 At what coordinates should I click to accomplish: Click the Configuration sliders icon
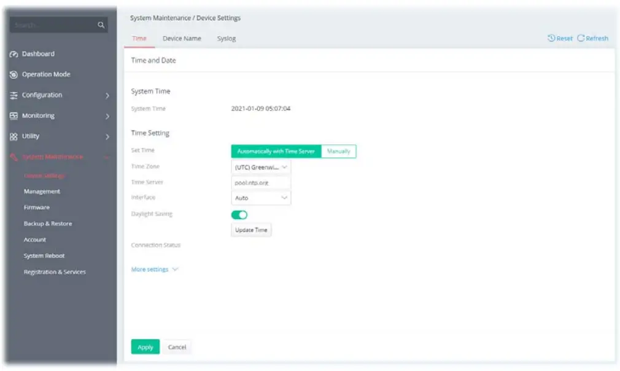tap(14, 95)
